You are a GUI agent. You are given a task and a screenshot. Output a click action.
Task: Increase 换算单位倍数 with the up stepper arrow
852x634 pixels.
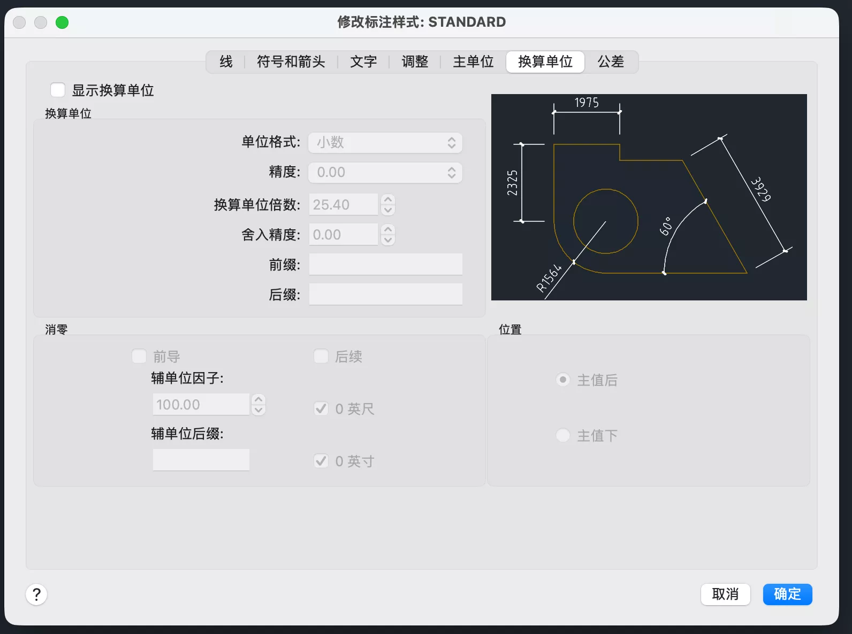[x=388, y=199]
